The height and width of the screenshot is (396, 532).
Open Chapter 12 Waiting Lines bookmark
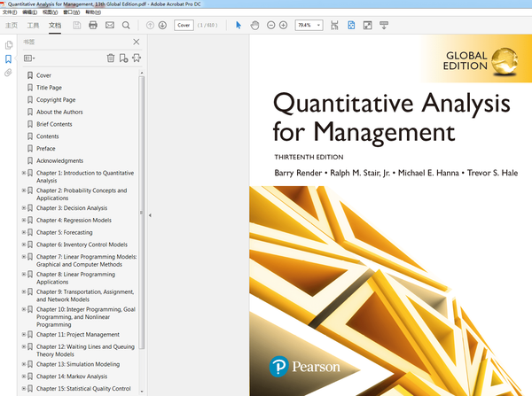(85, 350)
